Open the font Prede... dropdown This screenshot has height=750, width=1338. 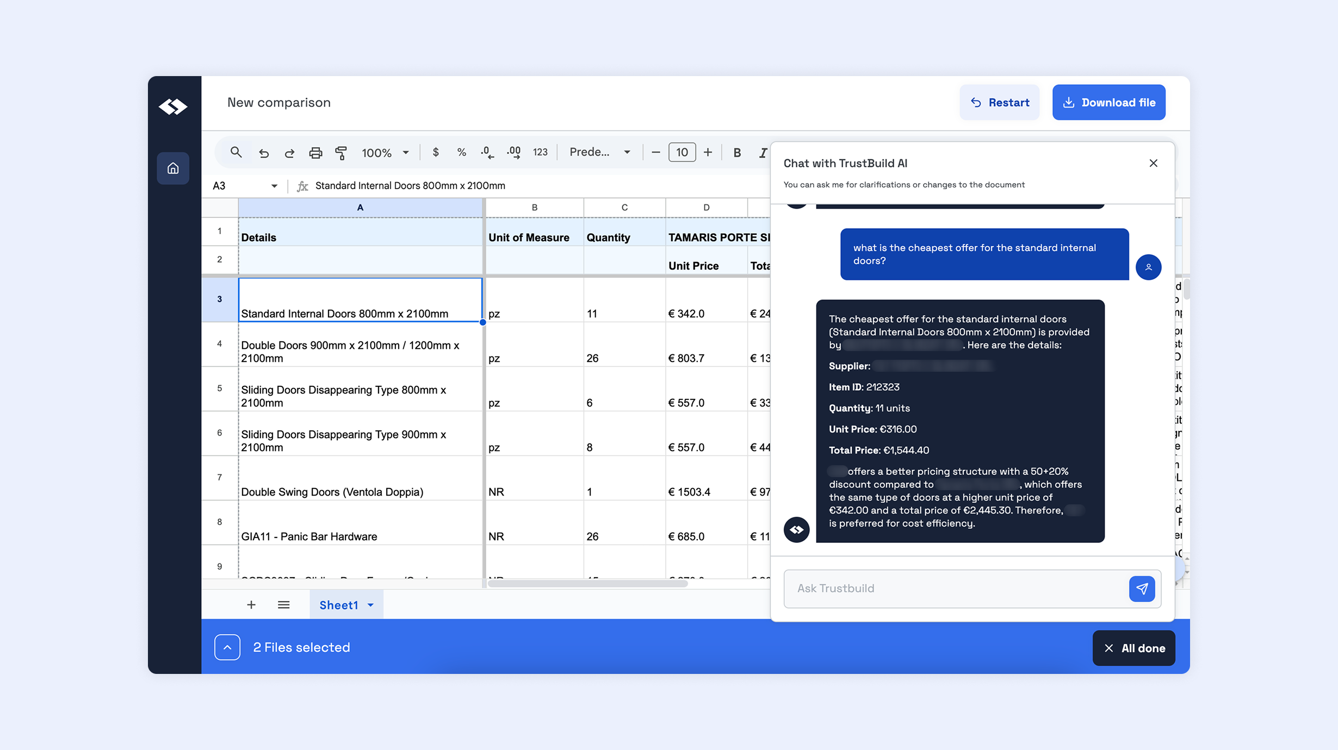(600, 152)
